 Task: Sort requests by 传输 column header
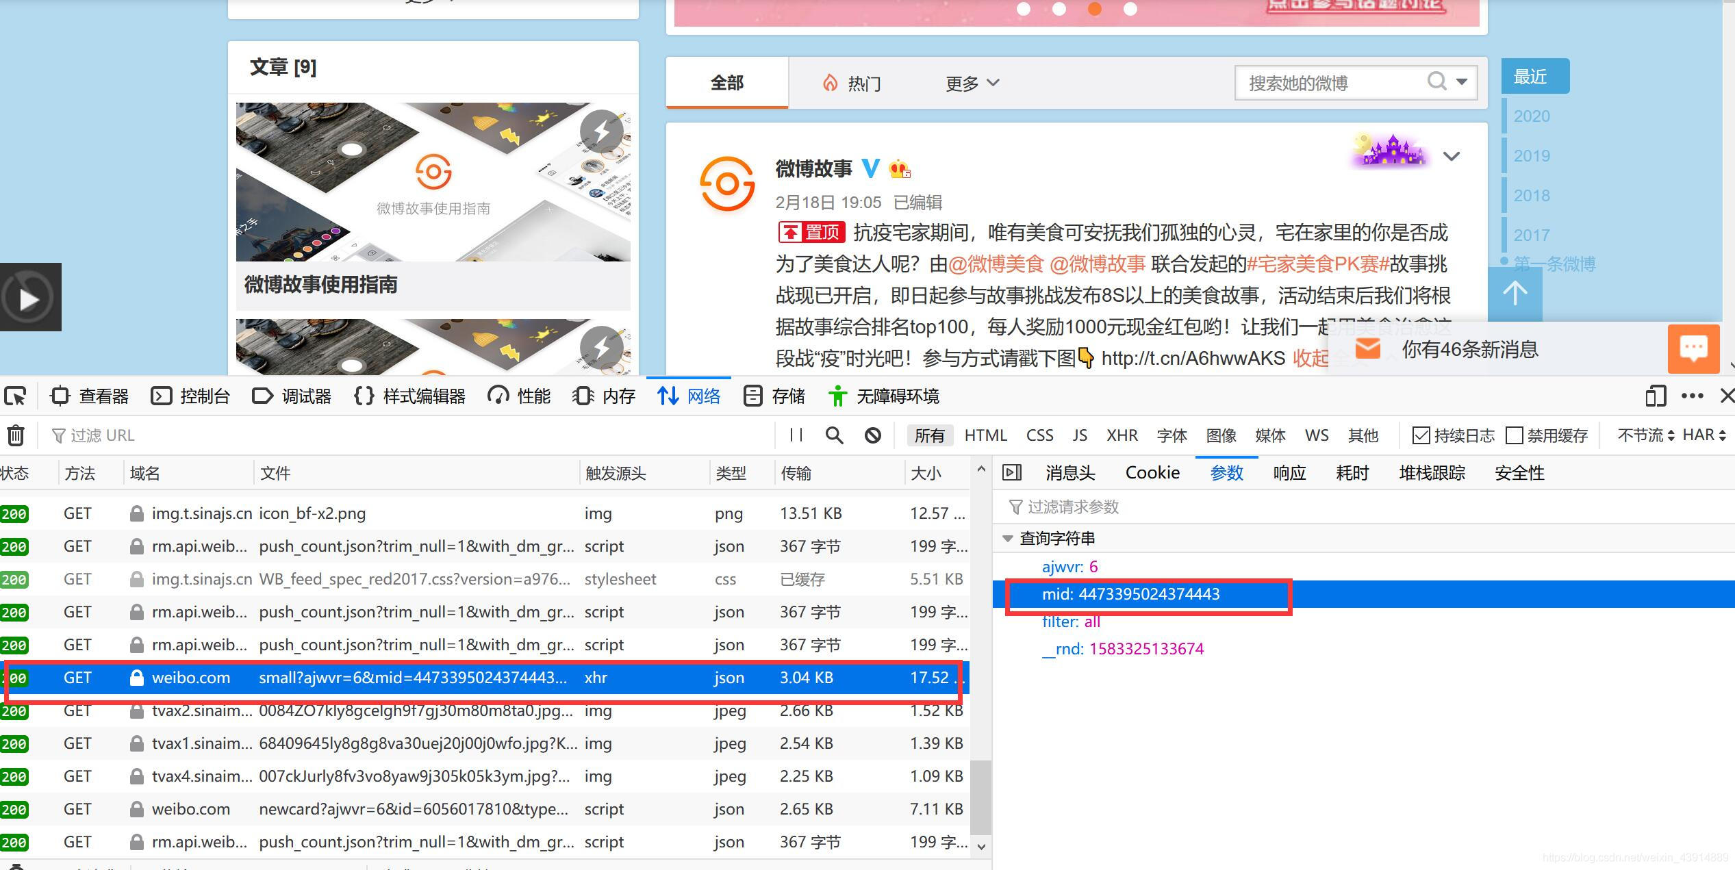click(x=839, y=473)
